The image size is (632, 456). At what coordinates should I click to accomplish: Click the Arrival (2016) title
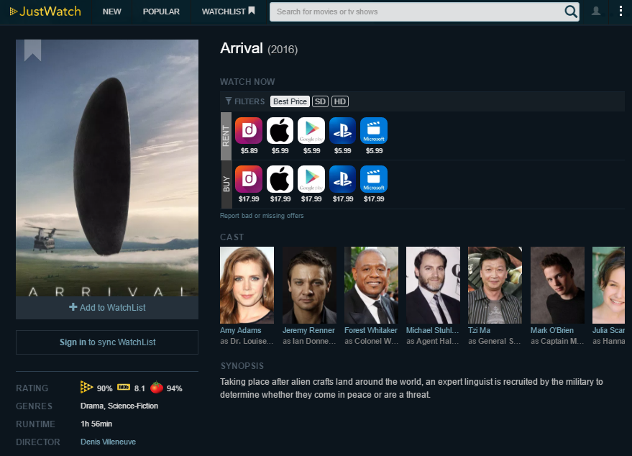259,49
